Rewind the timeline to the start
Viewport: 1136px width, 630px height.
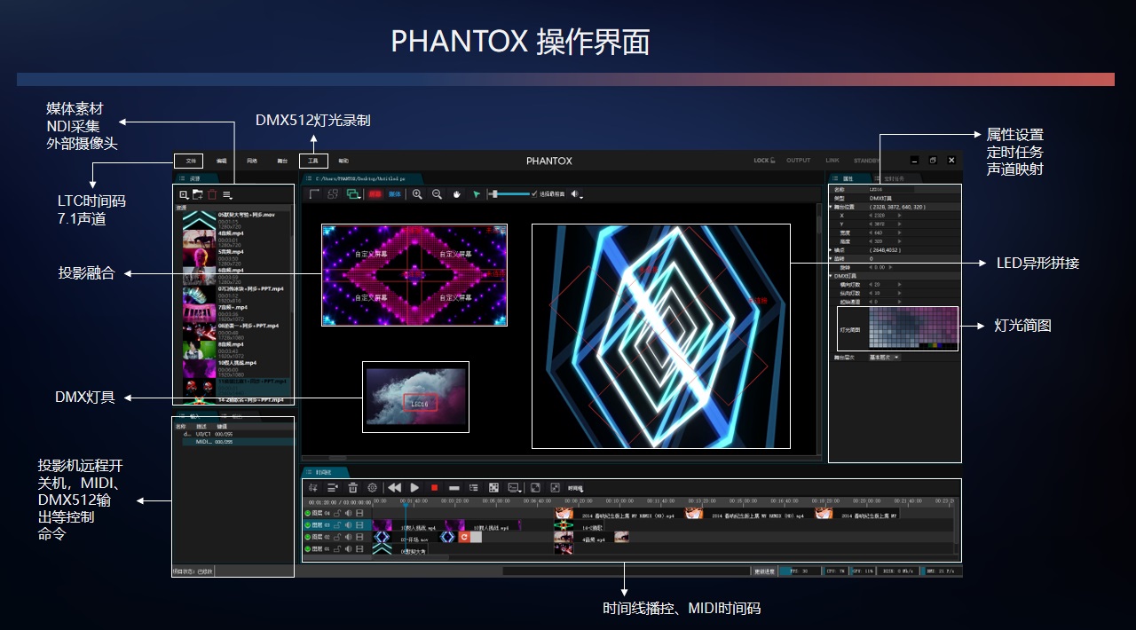394,487
